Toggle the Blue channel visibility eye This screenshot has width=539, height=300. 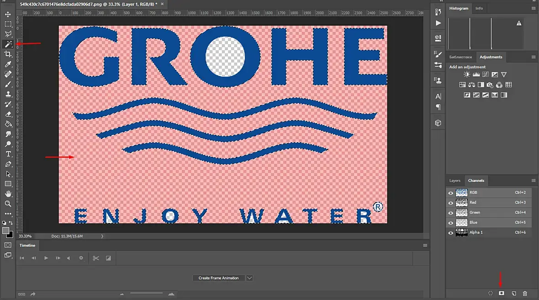pos(451,223)
